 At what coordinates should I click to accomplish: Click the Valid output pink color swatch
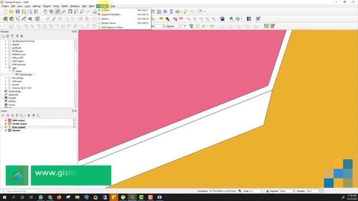[10, 121]
